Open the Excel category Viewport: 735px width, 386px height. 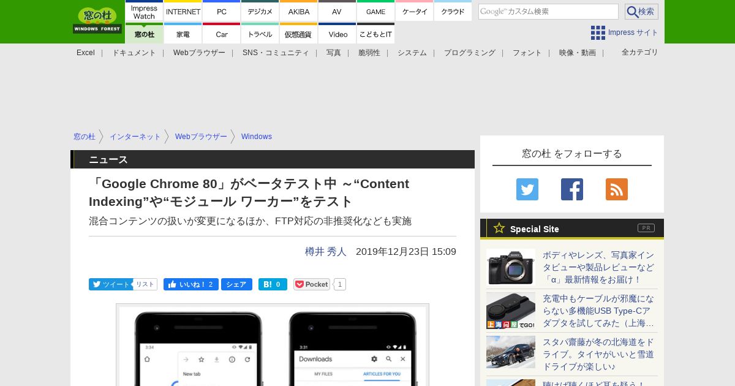(x=86, y=53)
